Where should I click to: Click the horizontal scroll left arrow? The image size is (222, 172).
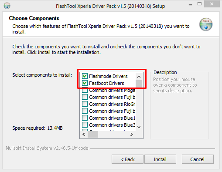point(84,134)
